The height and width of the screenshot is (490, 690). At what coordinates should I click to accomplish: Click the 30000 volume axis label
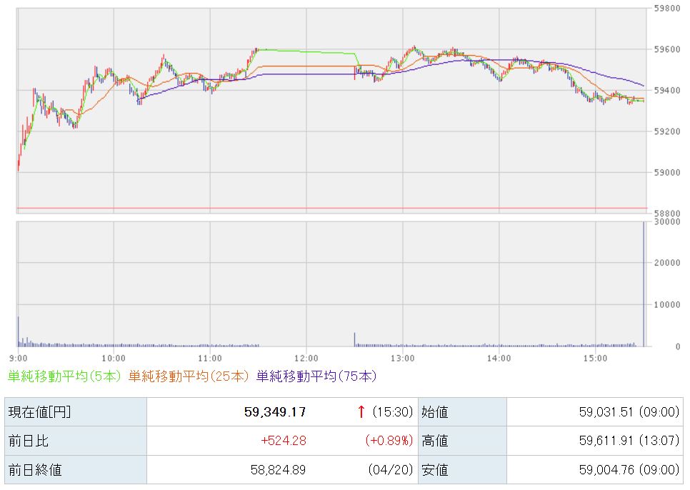point(666,222)
